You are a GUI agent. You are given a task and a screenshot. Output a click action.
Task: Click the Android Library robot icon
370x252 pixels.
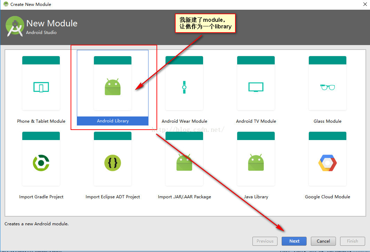pos(113,87)
